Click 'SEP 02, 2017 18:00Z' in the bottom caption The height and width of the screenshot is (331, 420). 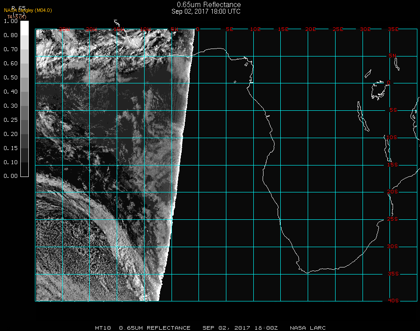point(240,328)
